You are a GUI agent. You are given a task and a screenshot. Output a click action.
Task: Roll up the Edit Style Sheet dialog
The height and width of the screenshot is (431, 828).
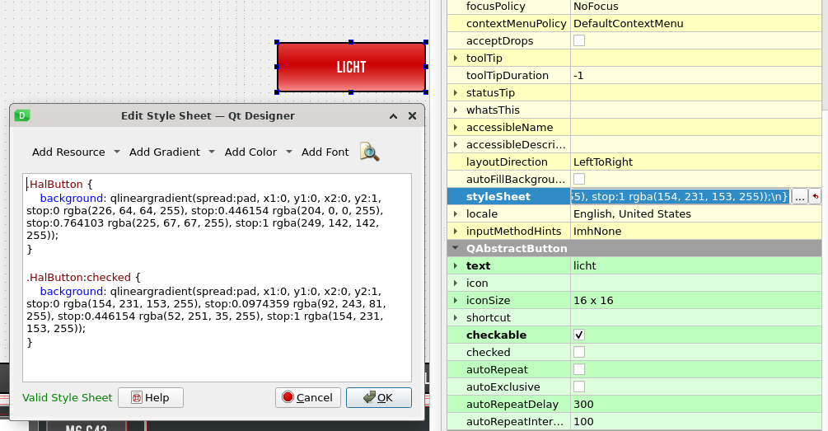tap(394, 116)
